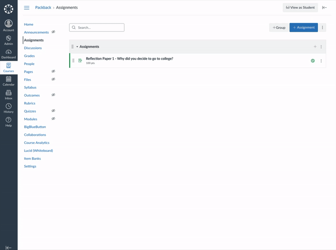The width and height of the screenshot is (336, 250).
Task: Open the Dashboard from the global navigation
Action: [x=8, y=52]
